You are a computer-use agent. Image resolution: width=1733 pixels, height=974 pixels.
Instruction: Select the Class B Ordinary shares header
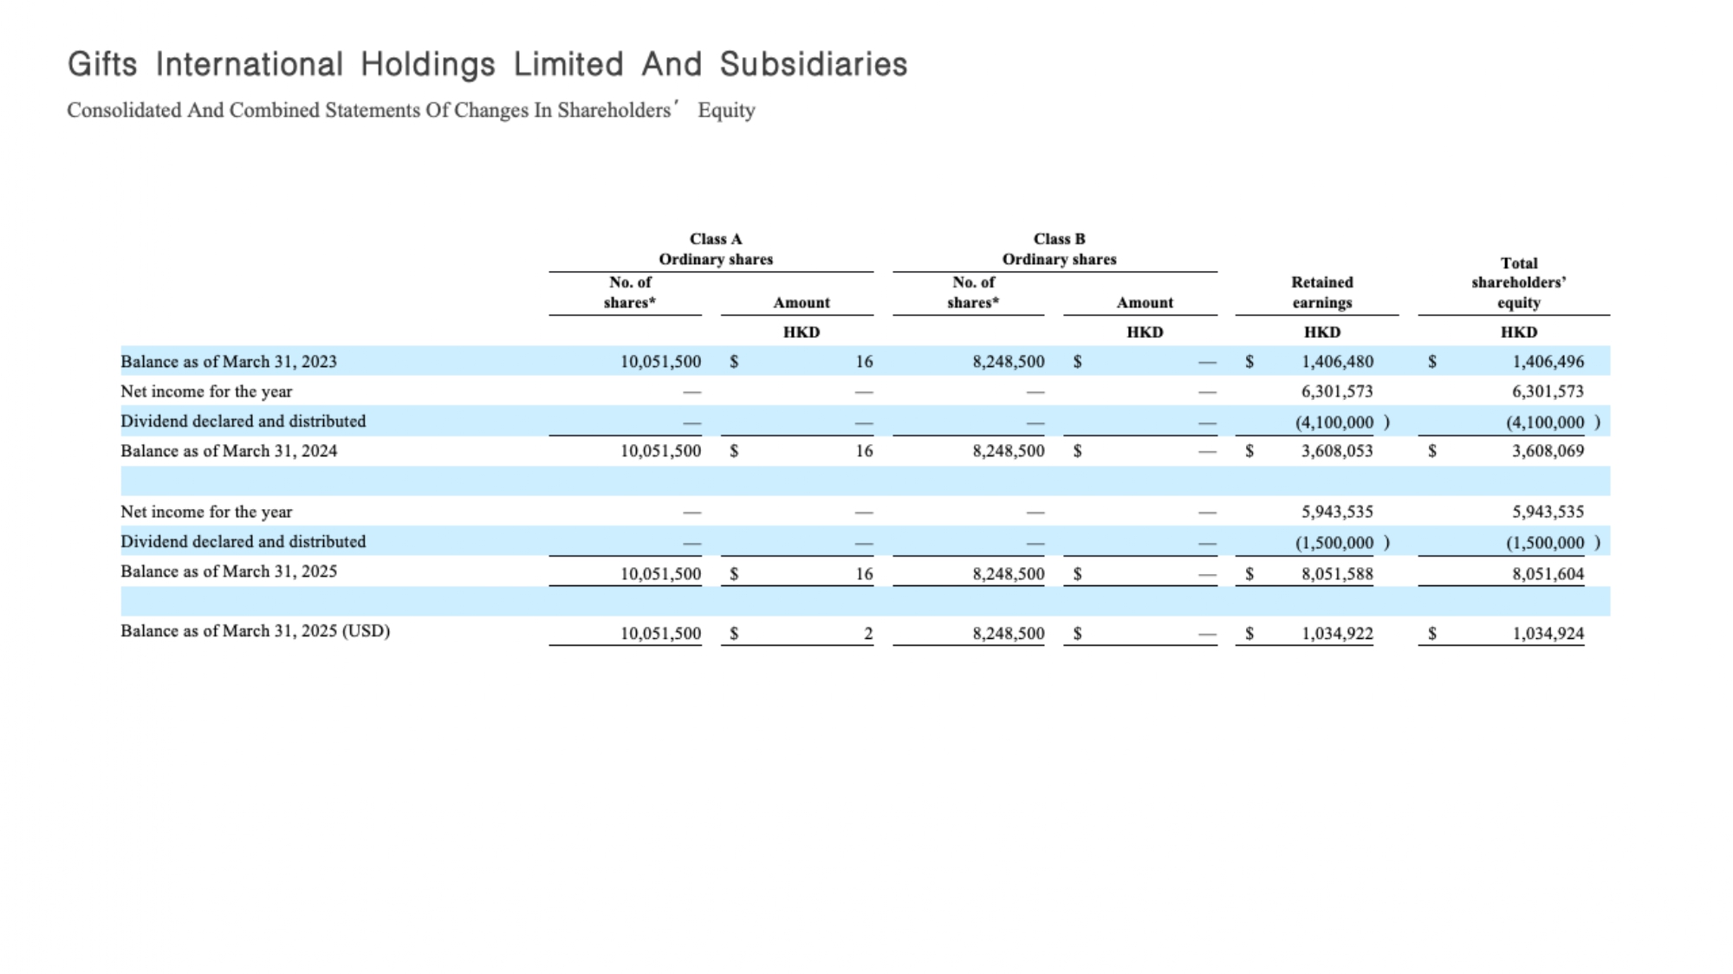[x=1059, y=249]
